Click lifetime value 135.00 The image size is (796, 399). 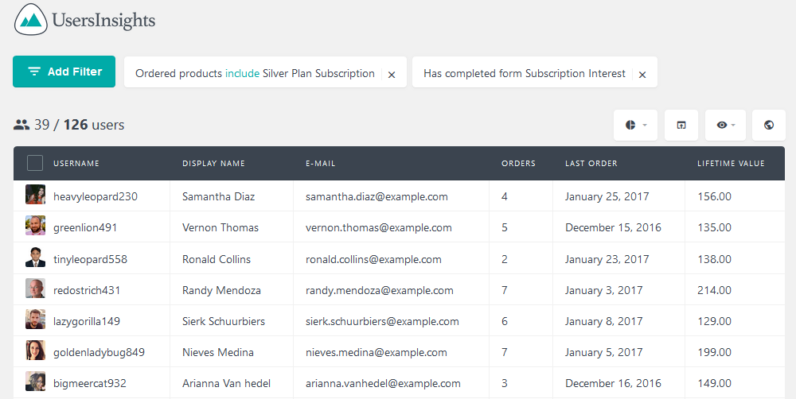click(x=714, y=227)
